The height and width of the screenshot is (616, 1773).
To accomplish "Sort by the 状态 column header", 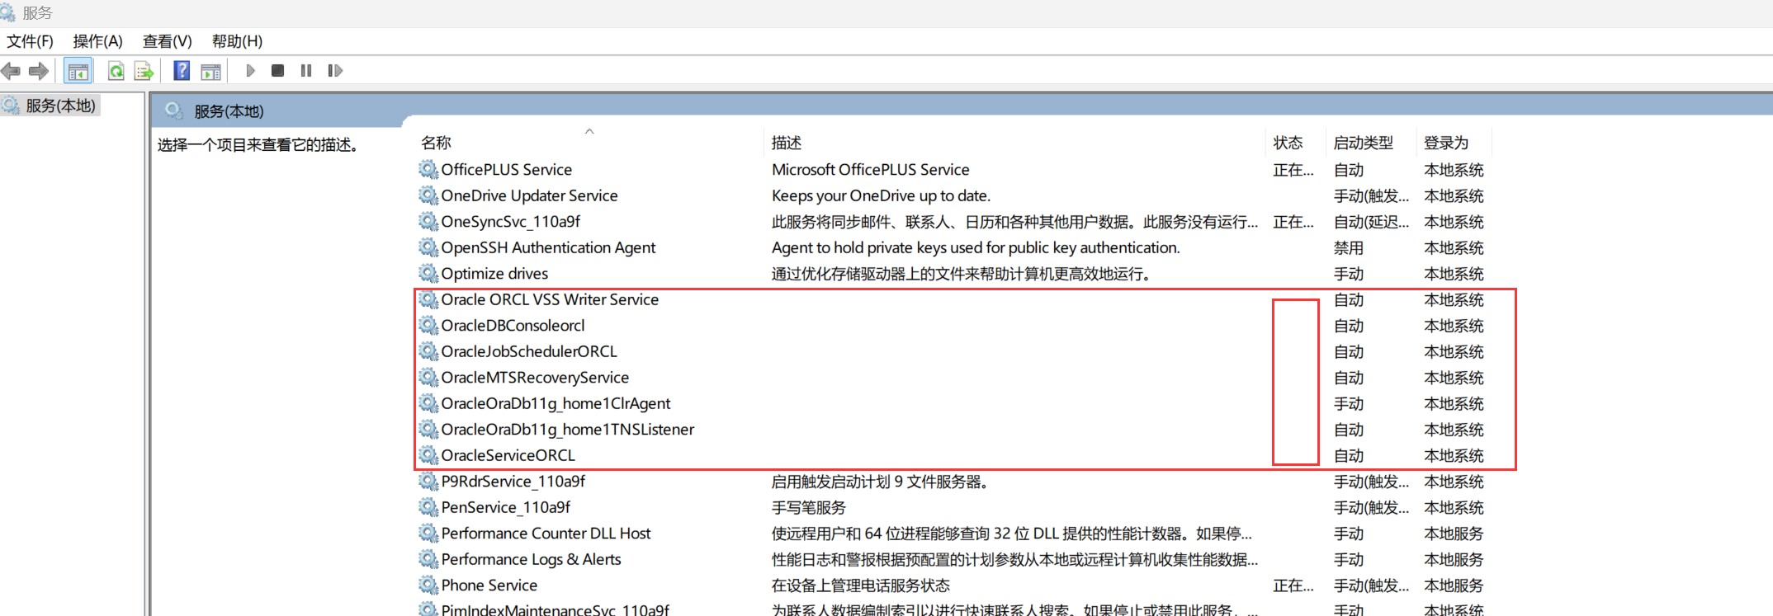I will (x=1288, y=143).
